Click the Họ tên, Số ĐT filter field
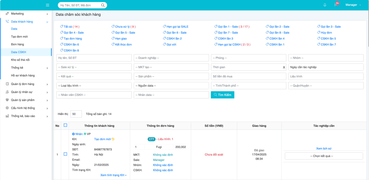 point(94,58)
